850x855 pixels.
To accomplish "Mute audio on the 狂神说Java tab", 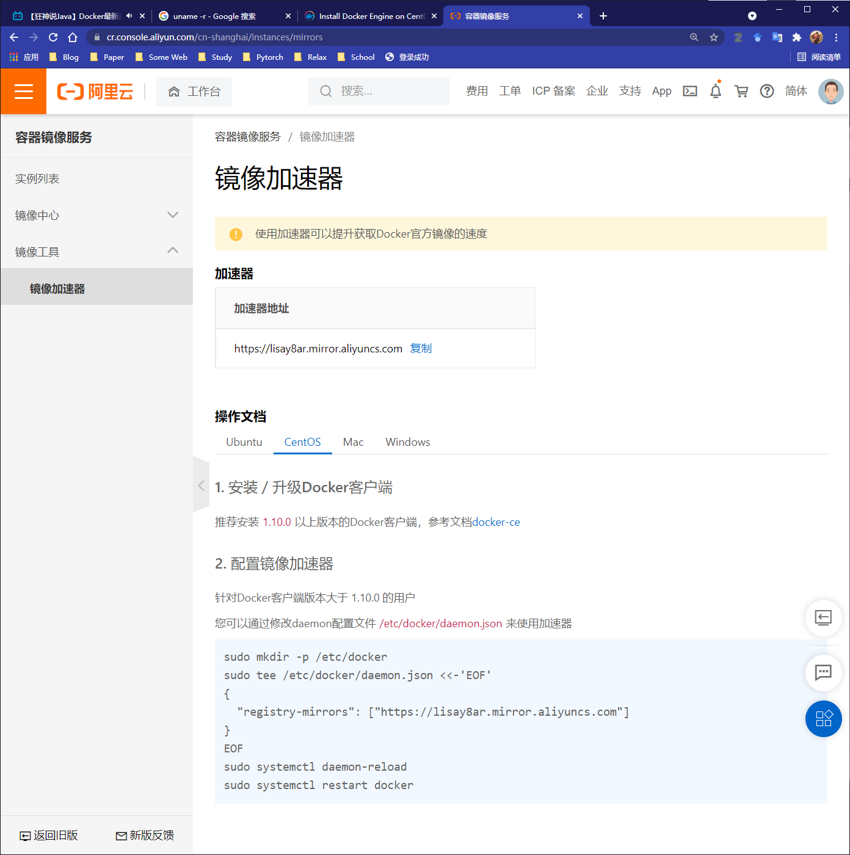I will (128, 16).
